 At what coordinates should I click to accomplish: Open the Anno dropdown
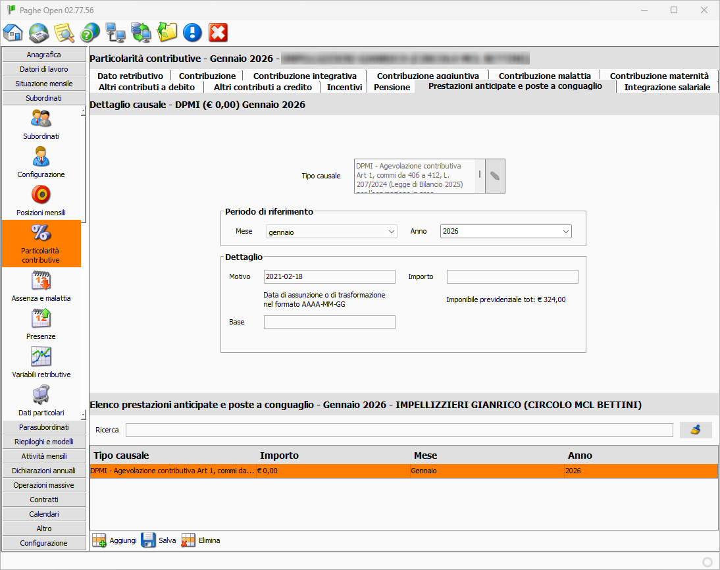(505, 232)
